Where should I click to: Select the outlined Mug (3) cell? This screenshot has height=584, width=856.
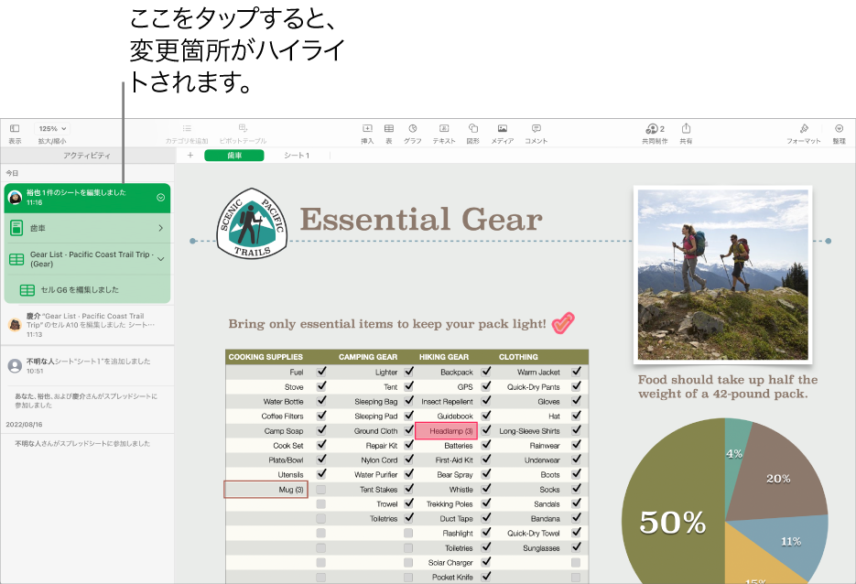click(x=265, y=490)
